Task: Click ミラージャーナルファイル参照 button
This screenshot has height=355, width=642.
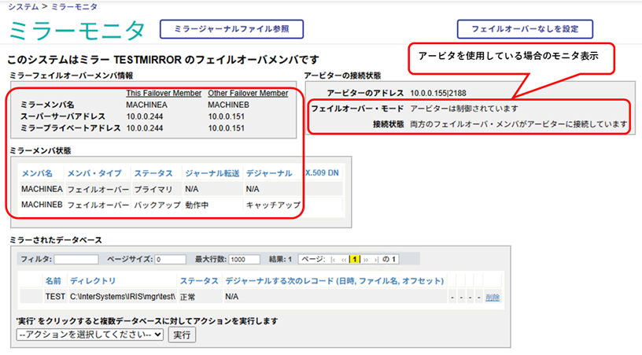Action: (231, 28)
